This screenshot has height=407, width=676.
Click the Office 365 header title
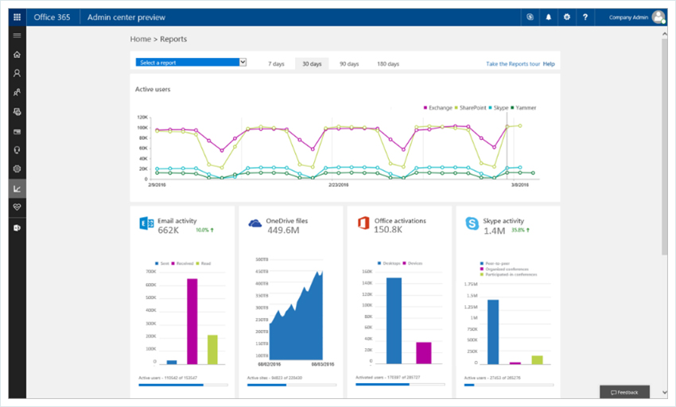pos(52,17)
